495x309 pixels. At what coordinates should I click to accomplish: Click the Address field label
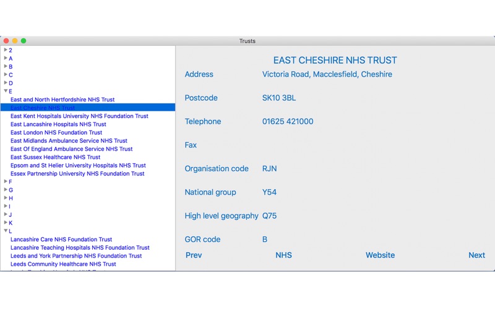coord(199,74)
